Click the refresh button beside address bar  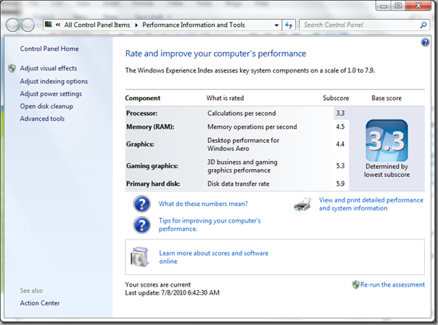coord(289,25)
